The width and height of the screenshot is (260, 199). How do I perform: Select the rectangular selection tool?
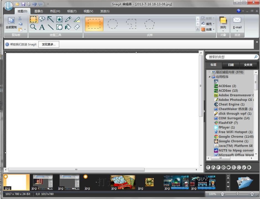(34, 19)
